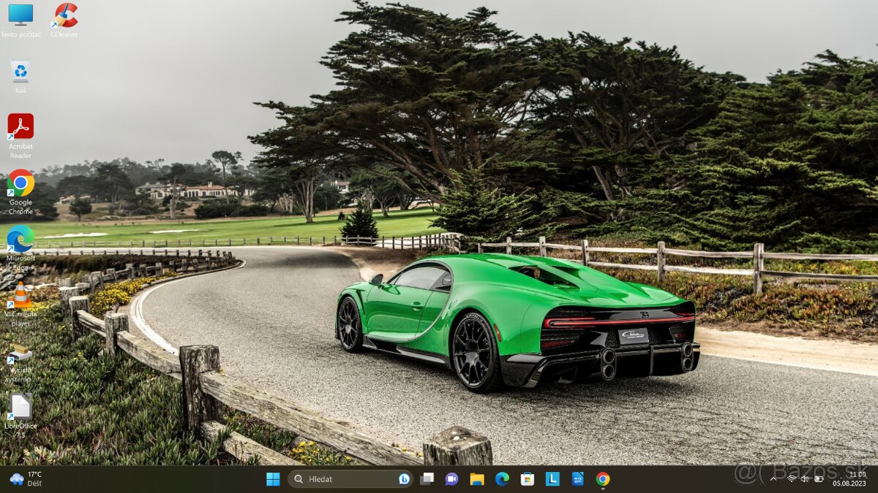Switch to the Chrome window in taskbar
Viewport: 878px width, 493px height.
click(x=603, y=479)
